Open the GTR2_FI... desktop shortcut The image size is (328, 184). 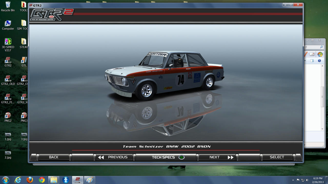[x=8, y=99]
